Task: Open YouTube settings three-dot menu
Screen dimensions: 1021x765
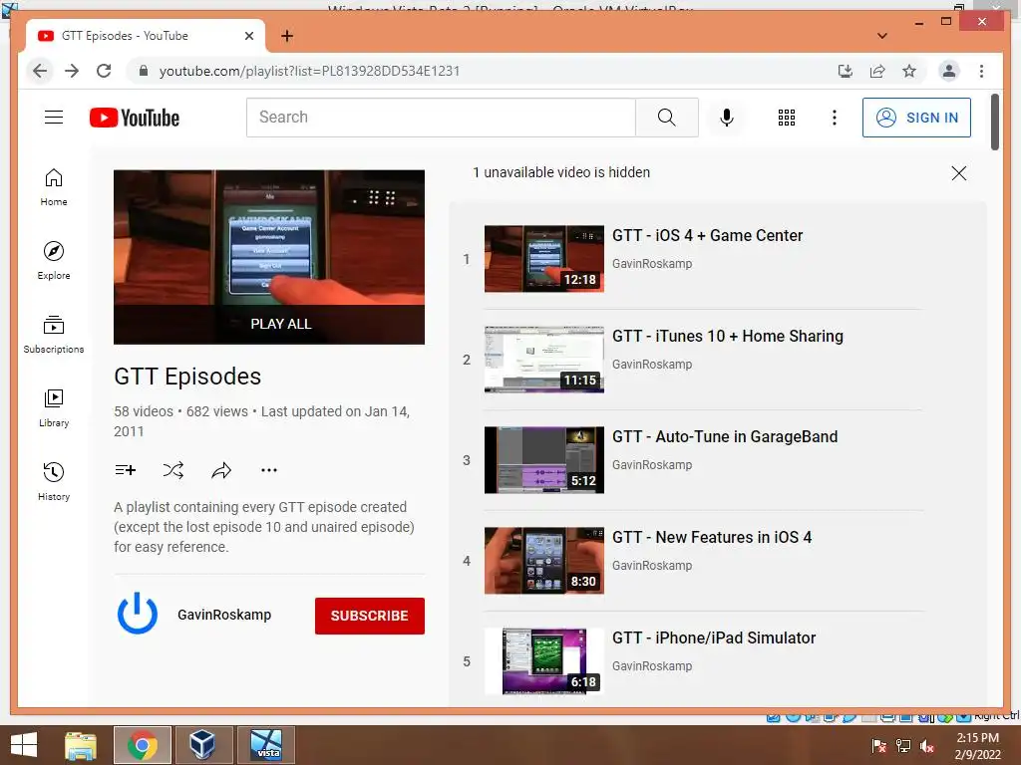Action: tap(835, 118)
